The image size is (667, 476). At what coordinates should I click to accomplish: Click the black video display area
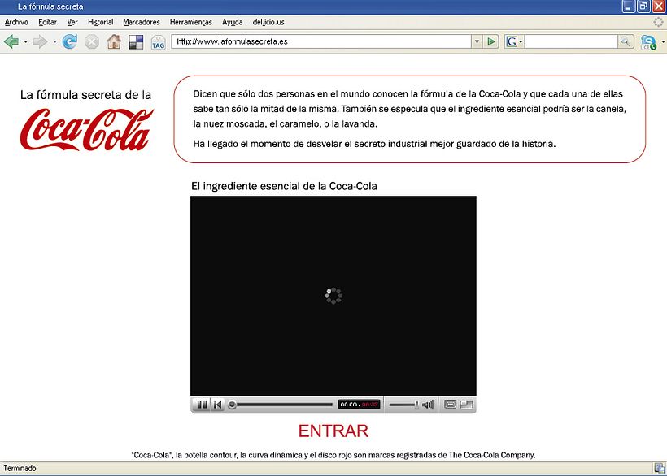pyautogui.click(x=333, y=296)
